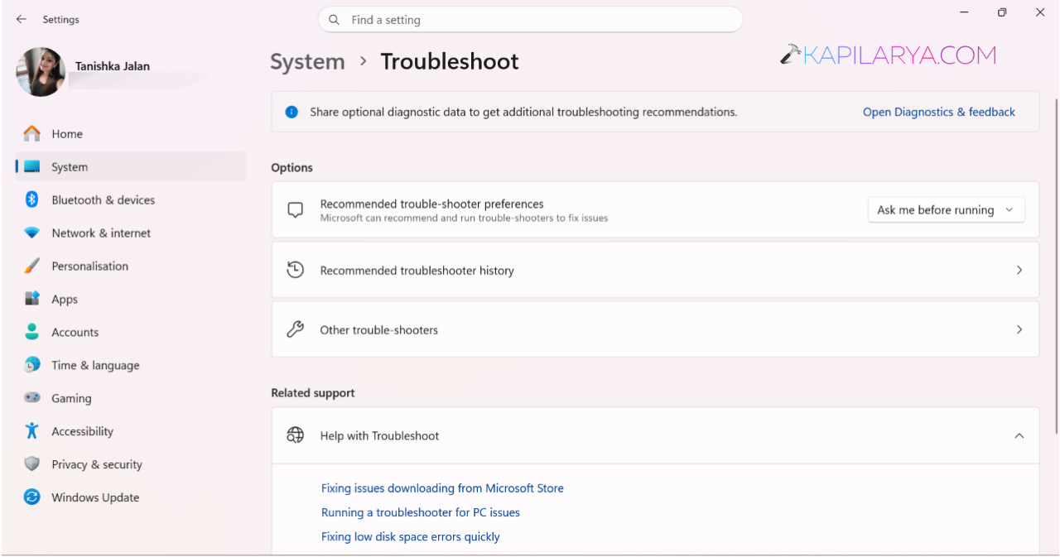Click the Recommended trouble-shooter preferences label

point(431,204)
